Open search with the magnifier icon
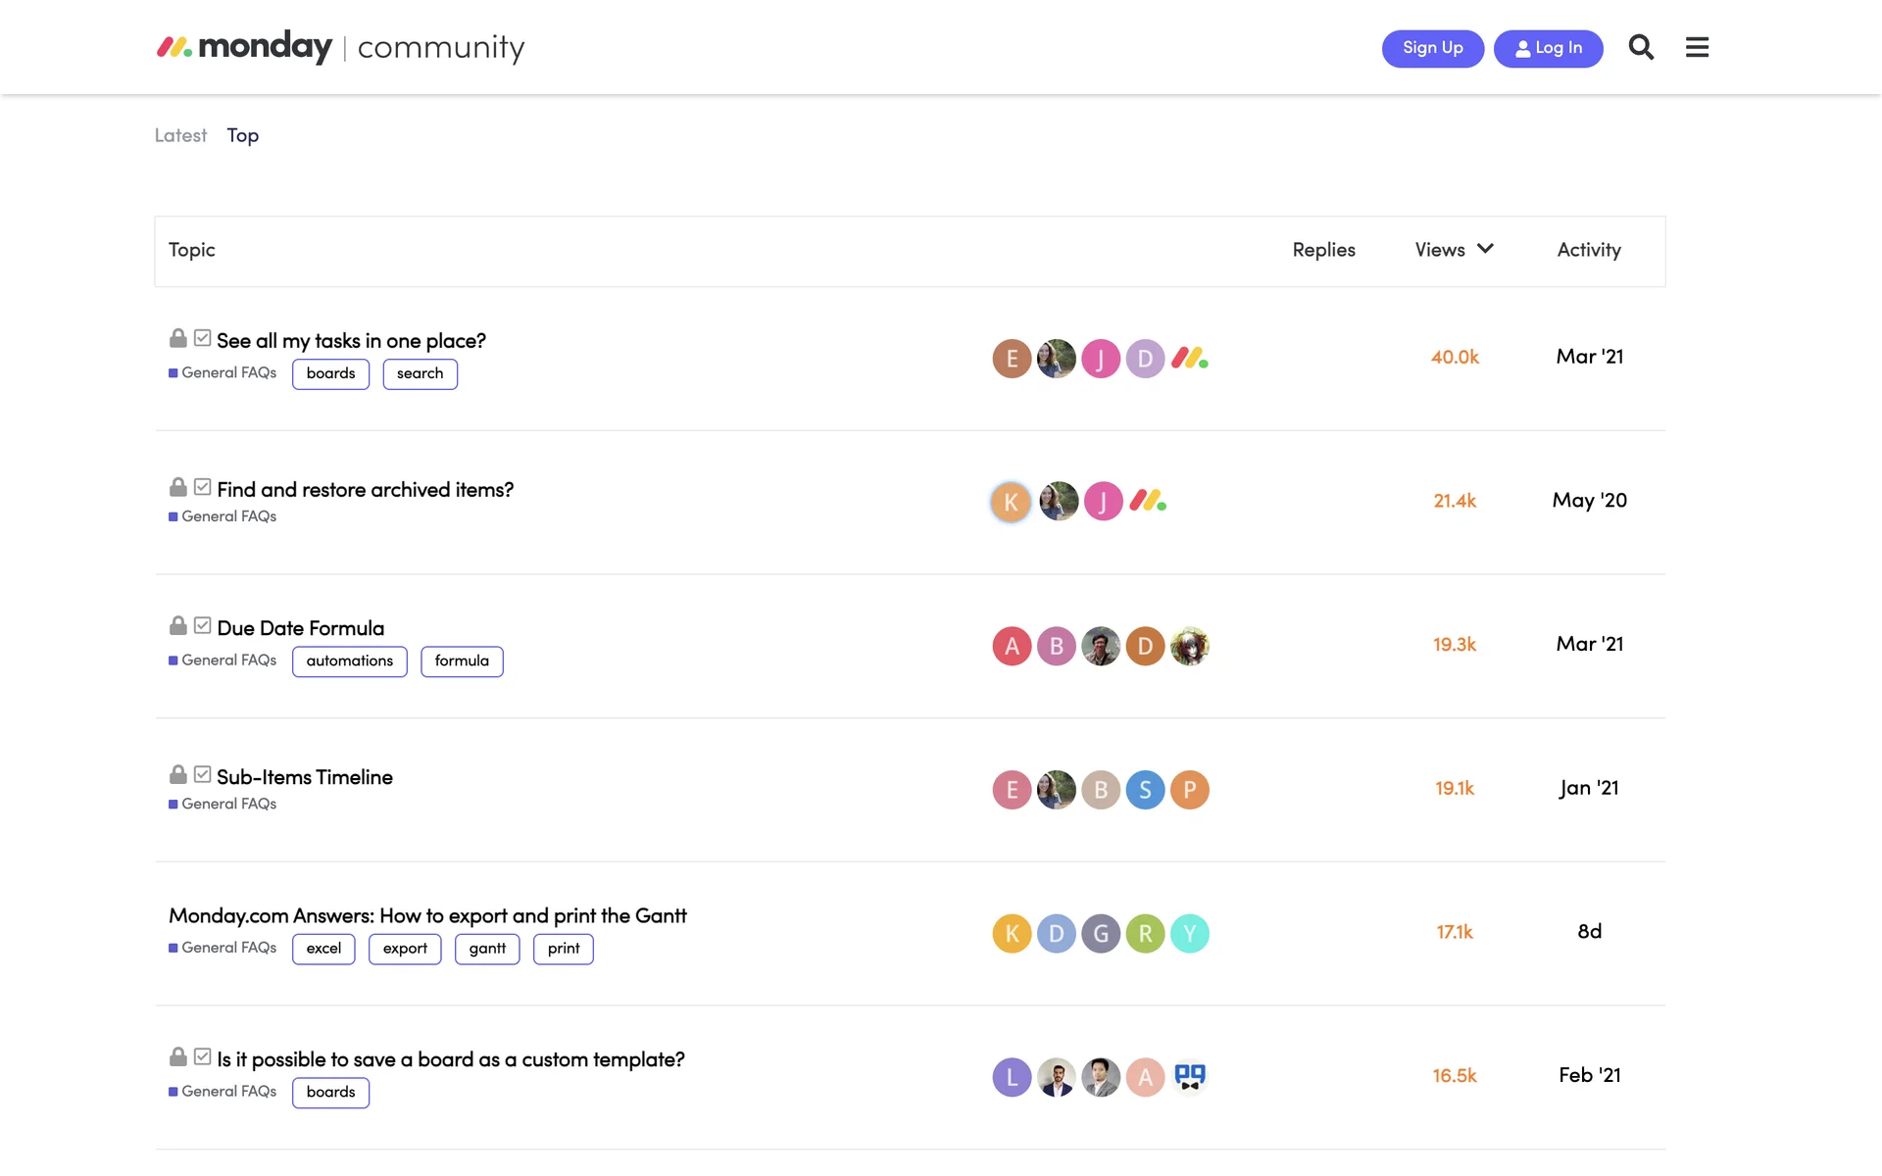This screenshot has width=1882, height=1176. coord(1641,47)
